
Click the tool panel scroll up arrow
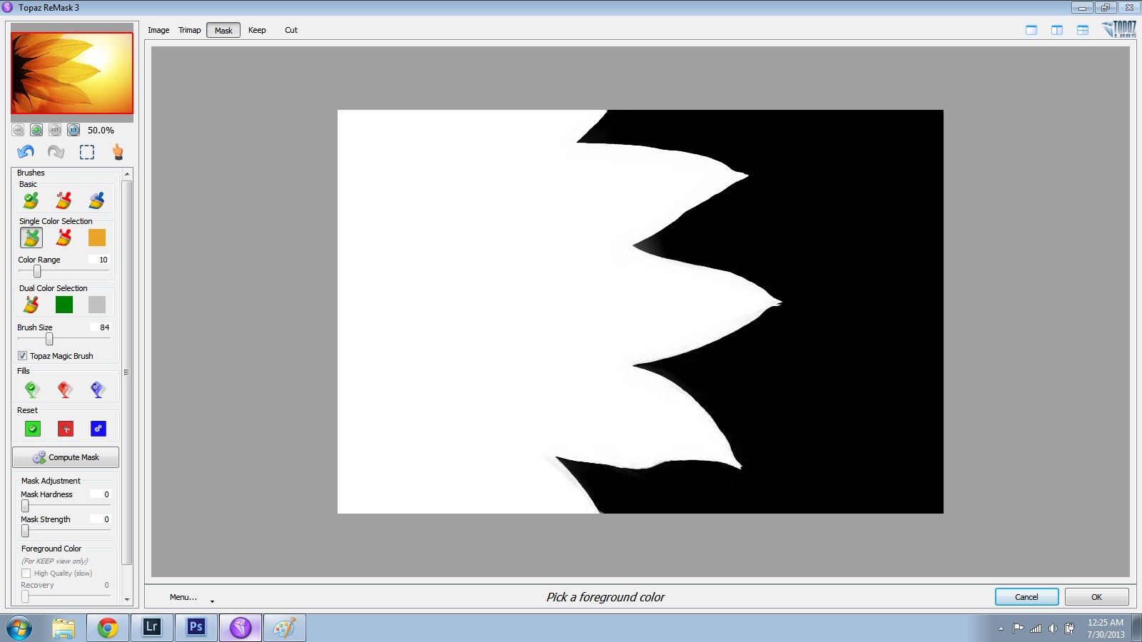[127, 174]
